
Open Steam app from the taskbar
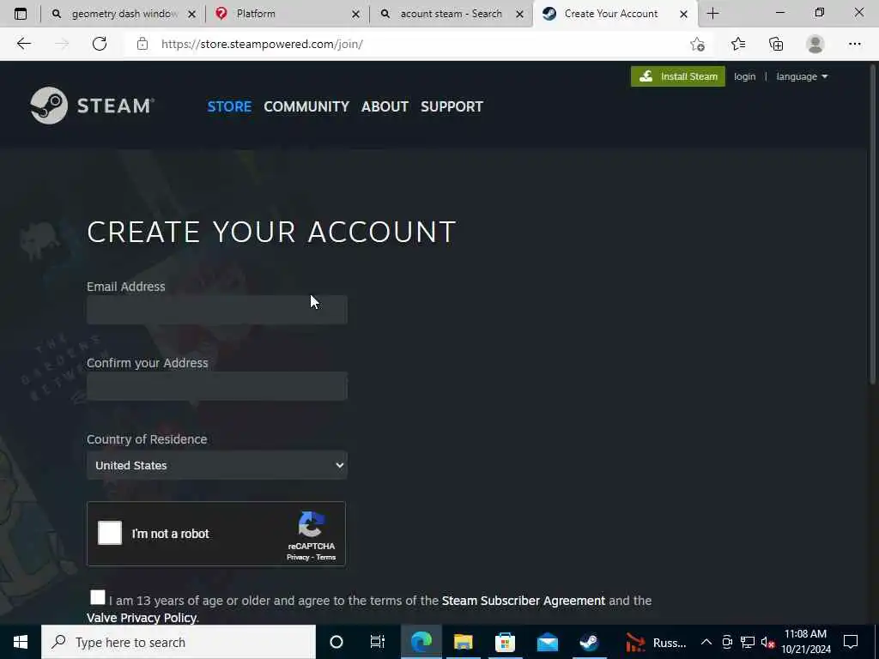click(589, 642)
